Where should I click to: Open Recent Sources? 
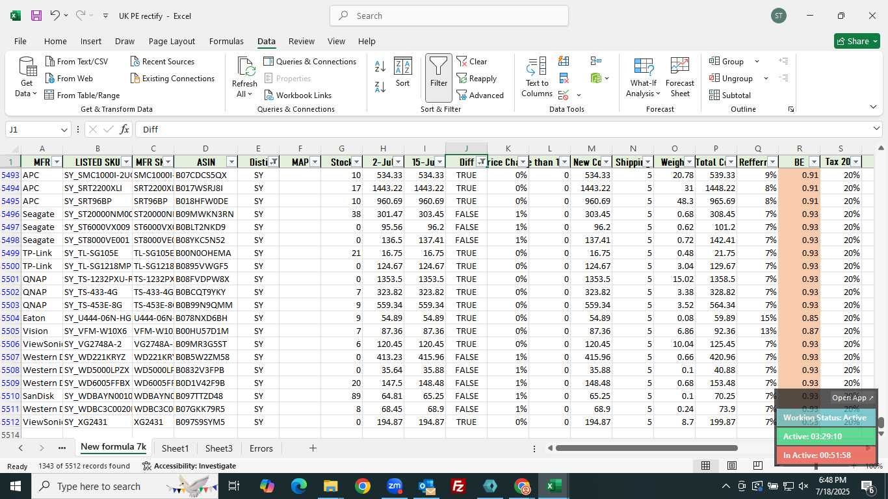click(x=162, y=62)
